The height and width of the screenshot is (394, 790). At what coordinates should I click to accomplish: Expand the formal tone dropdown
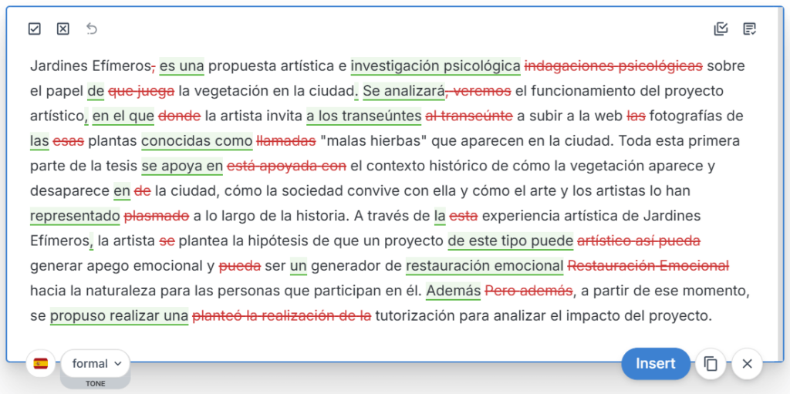click(x=96, y=363)
